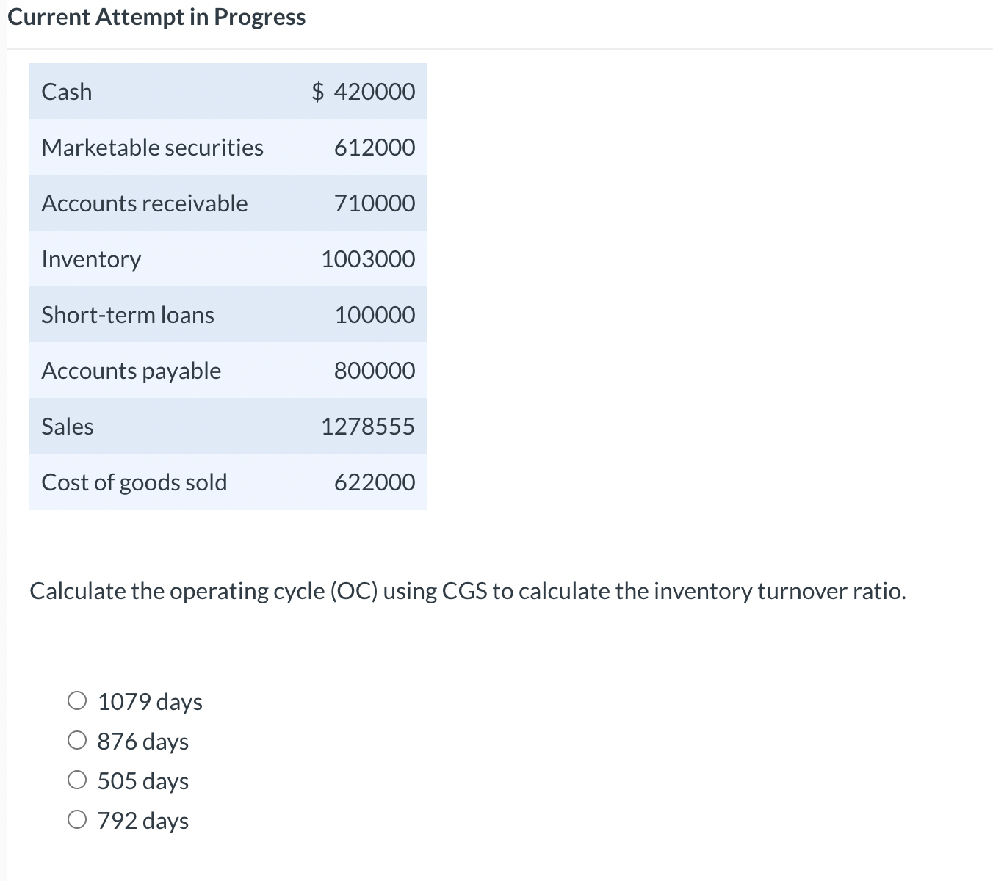Click the Inventory row
Viewport: 993px width, 881px height.
tap(91, 258)
